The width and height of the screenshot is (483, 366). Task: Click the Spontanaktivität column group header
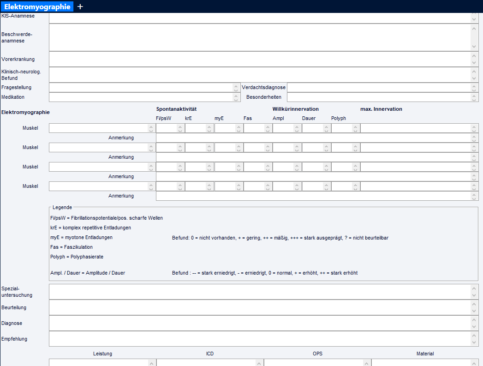click(x=176, y=109)
